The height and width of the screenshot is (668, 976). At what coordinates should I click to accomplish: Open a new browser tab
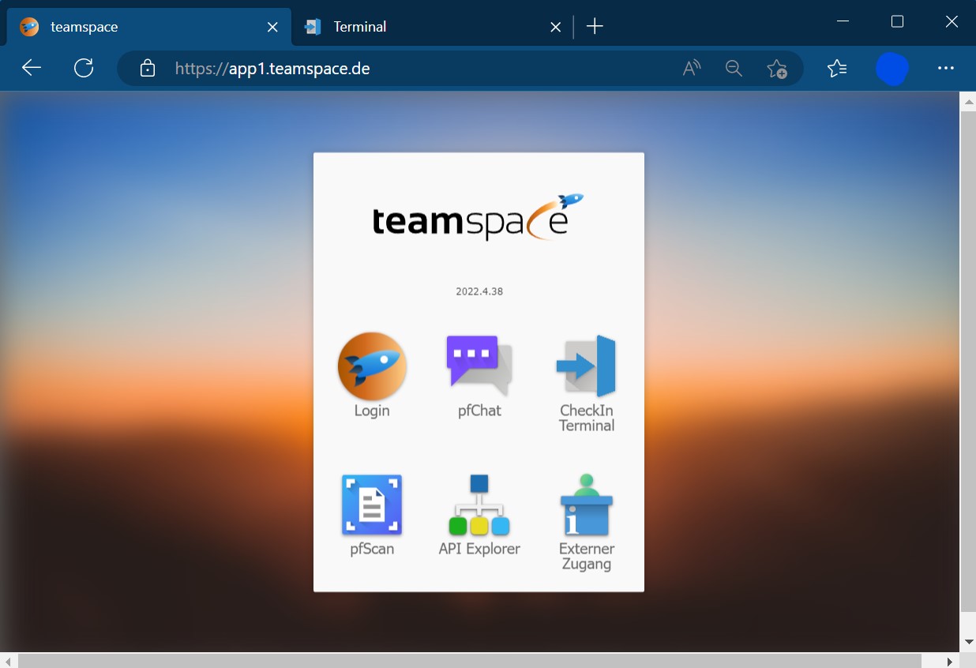tap(595, 27)
